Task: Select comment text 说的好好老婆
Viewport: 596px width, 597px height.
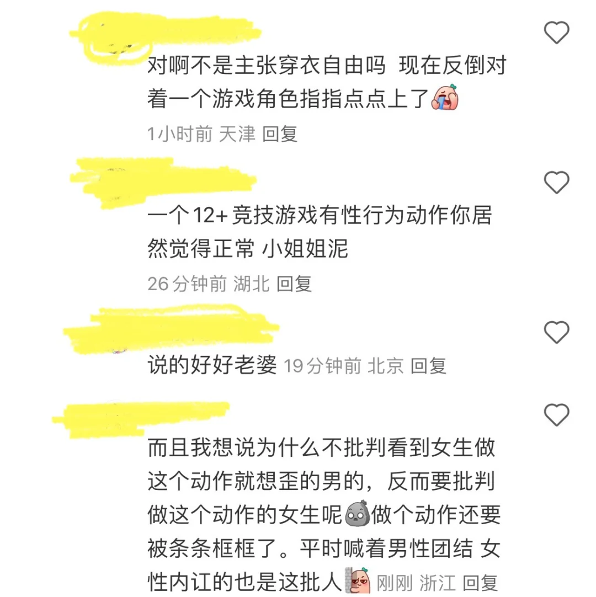Action: click(212, 365)
